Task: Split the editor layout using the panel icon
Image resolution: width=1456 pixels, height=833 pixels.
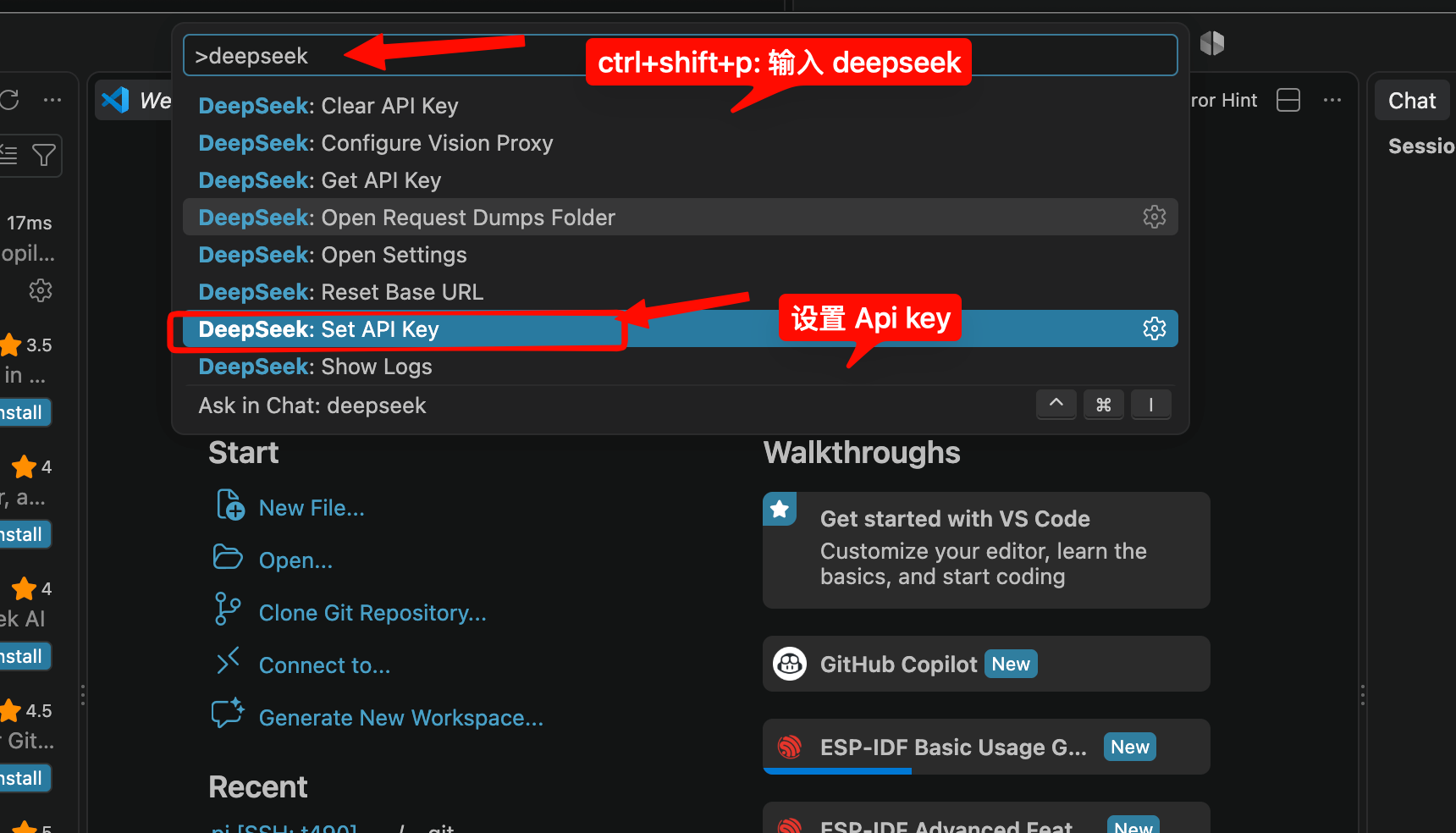Action: click(1288, 100)
